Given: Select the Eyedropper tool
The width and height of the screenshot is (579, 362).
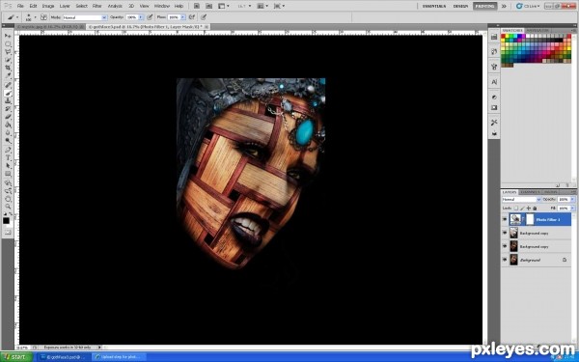Looking at the screenshot, I should [8, 75].
